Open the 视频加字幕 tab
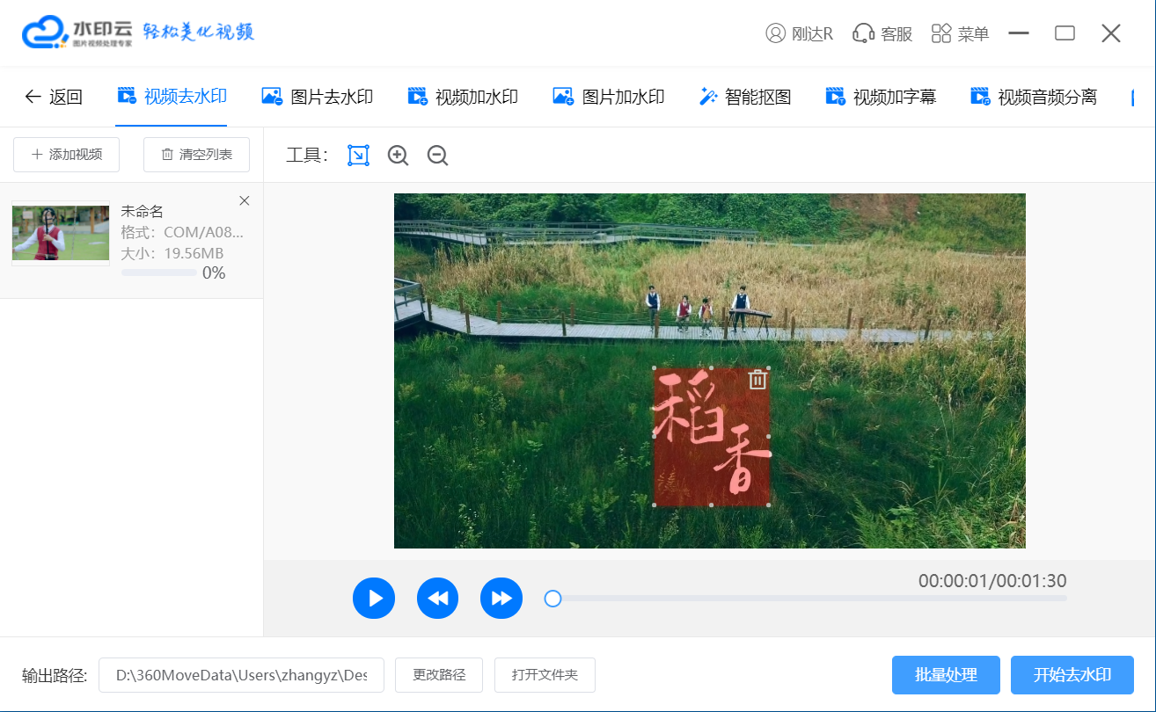 (x=881, y=97)
